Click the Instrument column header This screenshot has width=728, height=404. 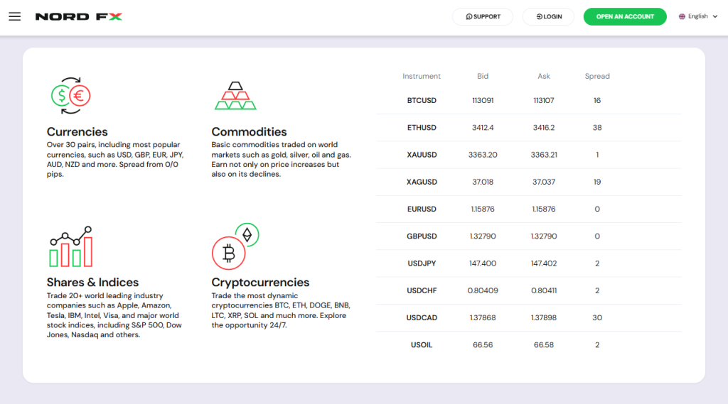click(x=422, y=76)
